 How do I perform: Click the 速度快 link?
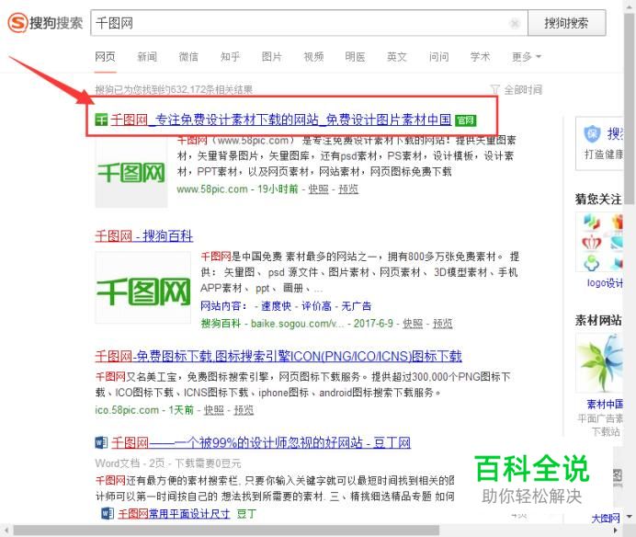point(277,306)
